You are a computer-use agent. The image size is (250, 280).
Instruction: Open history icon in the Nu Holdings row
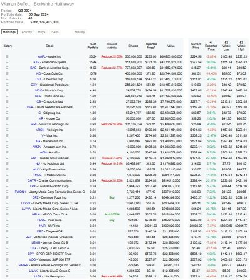pos(8,163)
